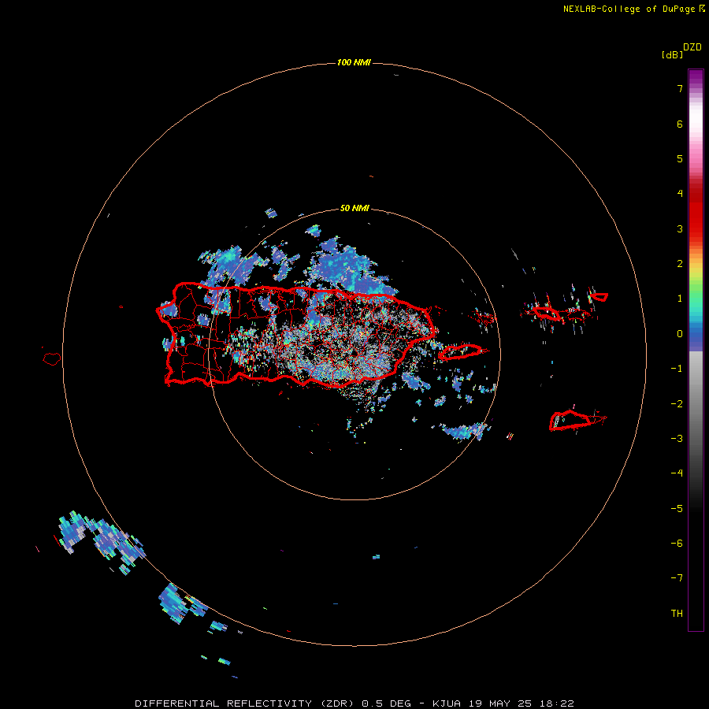Click the 6 value on the color scale
Viewport: 709px width, 709px height.
click(680, 124)
